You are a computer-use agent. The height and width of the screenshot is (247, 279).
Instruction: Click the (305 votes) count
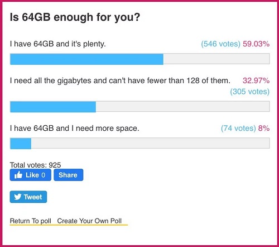click(x=250, y=92)
